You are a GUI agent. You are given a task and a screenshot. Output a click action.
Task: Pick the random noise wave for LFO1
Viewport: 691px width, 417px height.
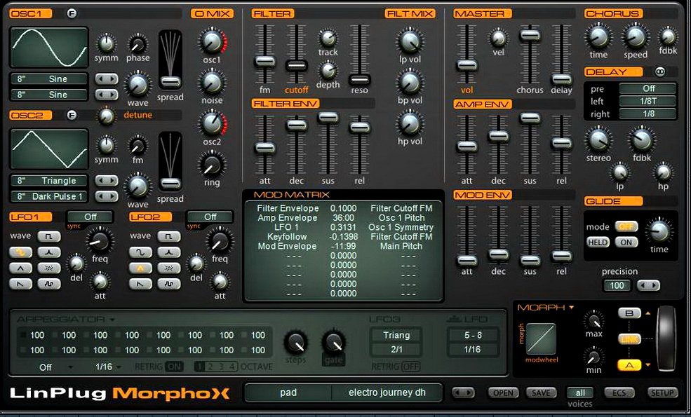coord(49,268)
